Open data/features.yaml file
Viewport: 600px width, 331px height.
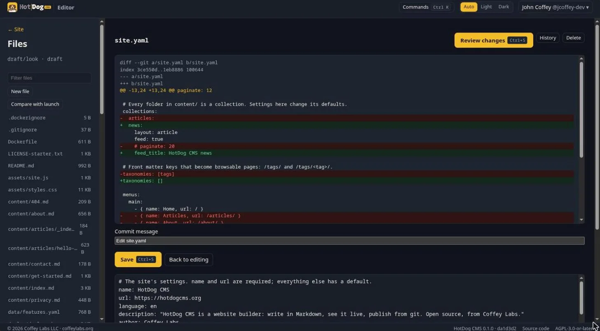[x=49, y=312]
